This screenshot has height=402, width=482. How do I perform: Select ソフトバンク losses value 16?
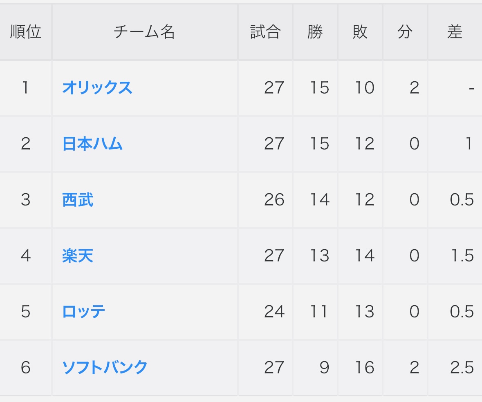365,368
